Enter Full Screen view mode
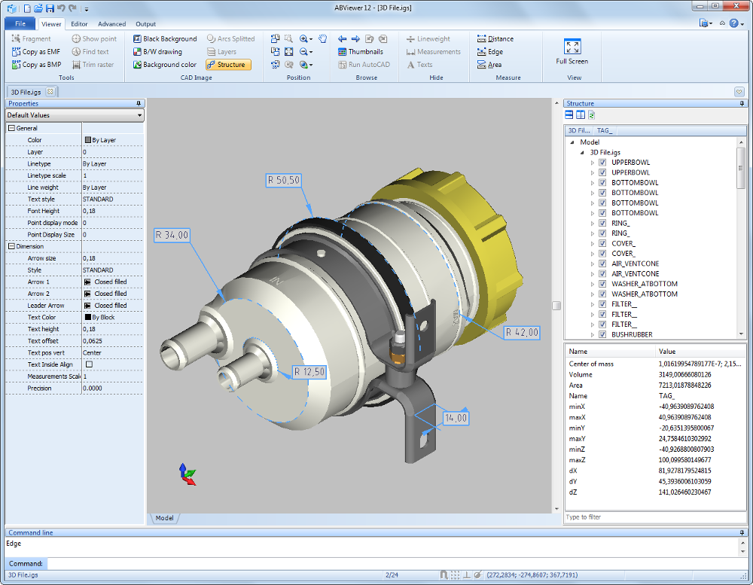This screenshot has width=753, height=585. (x=572, y=51)
